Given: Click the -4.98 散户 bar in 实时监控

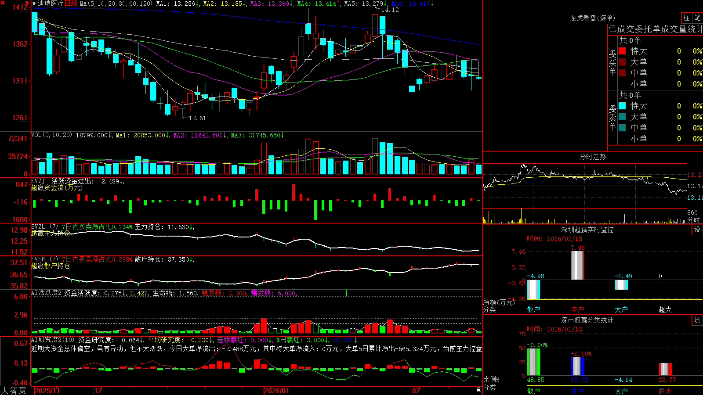Looking at the screenshot, I should pos(533,289).
